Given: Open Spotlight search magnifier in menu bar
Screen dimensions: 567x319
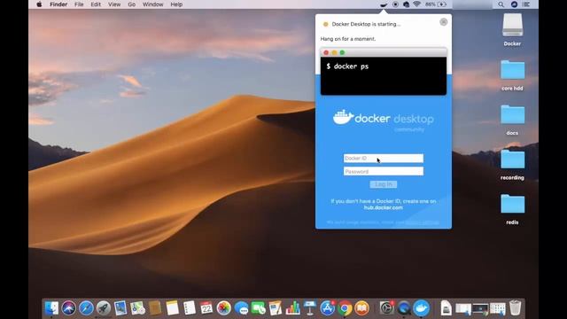Looking at the screenshot, I should (x=501, y=4).
